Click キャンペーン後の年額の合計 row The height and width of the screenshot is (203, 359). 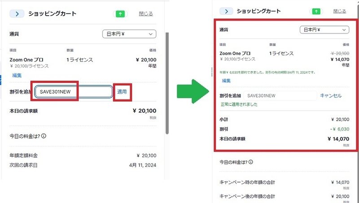point(285,196)
